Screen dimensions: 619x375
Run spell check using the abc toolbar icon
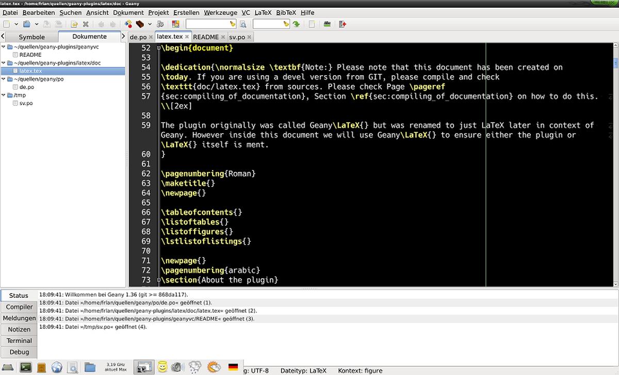pyautogui.click(x=327, y=24)
